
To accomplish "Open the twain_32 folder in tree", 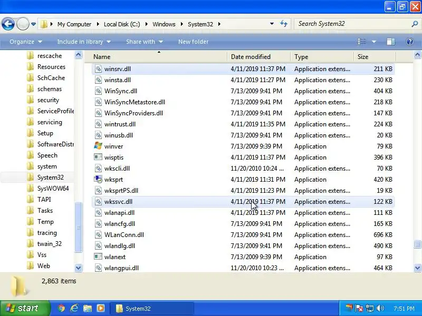I will tap(49, 244).
